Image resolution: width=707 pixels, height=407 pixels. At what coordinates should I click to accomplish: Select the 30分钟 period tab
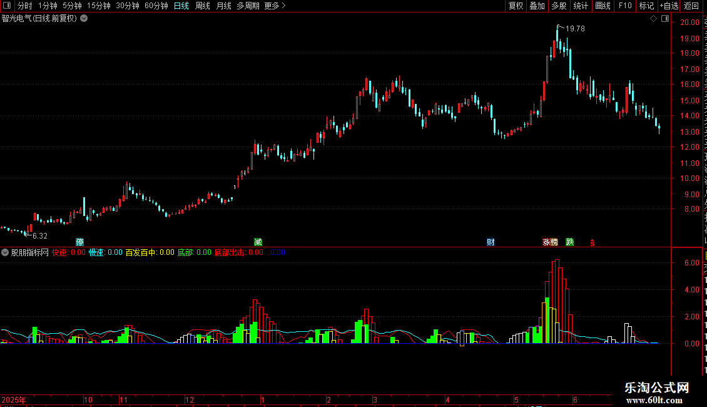click(128, 6)
